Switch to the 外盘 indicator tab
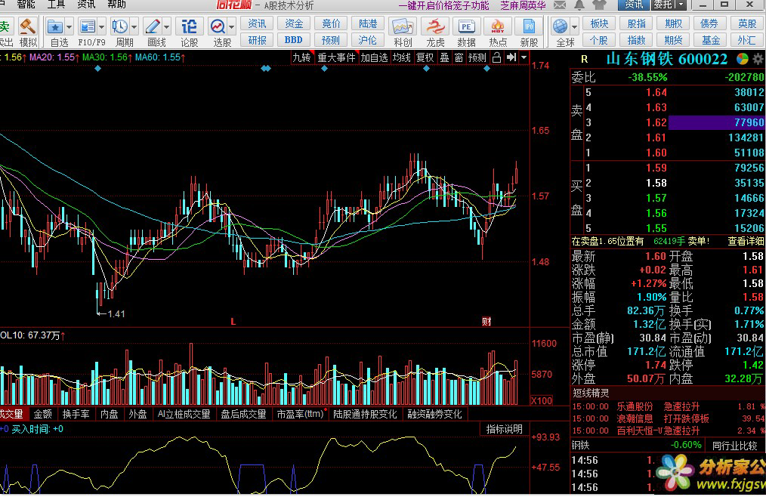Screen dimensions: 766x497 pos(137,414)
